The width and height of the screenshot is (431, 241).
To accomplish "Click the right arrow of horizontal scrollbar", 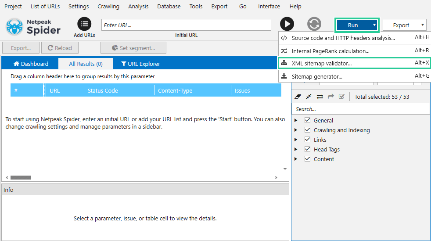I will point(276,177).
